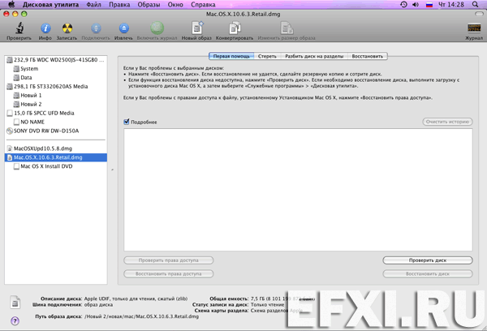Switch to the Стереть tab

click(267, 56)
